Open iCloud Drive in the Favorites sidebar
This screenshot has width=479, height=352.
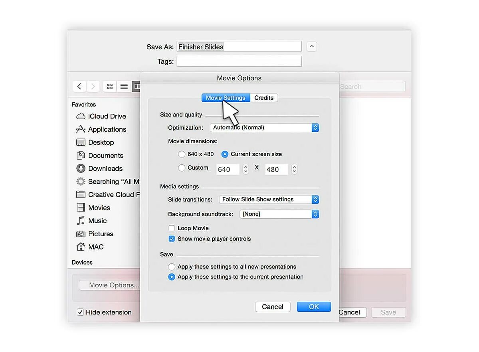click(101, 116)
